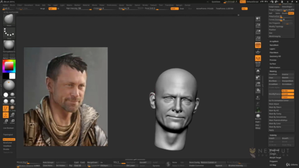Expand the FiberMesh subpalette
The image size is (299, 168).
tap(274, 53)
